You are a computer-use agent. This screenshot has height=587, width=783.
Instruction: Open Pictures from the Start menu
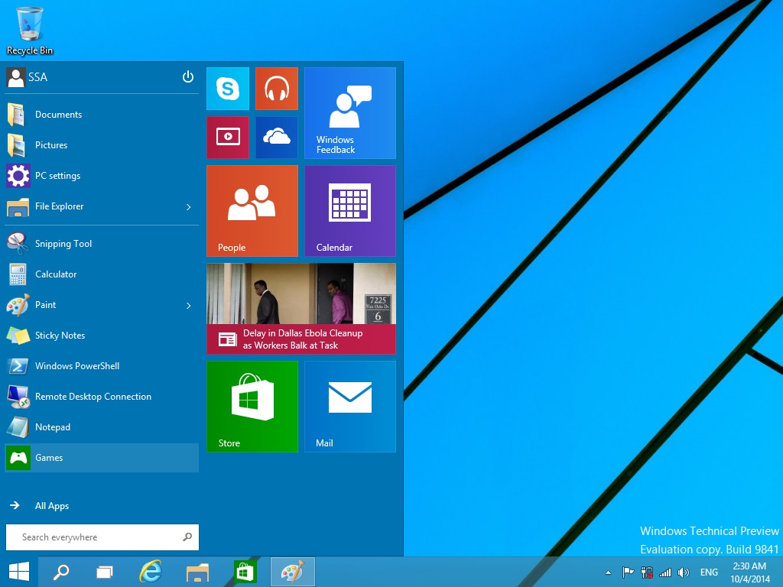[x=102, y=145]
